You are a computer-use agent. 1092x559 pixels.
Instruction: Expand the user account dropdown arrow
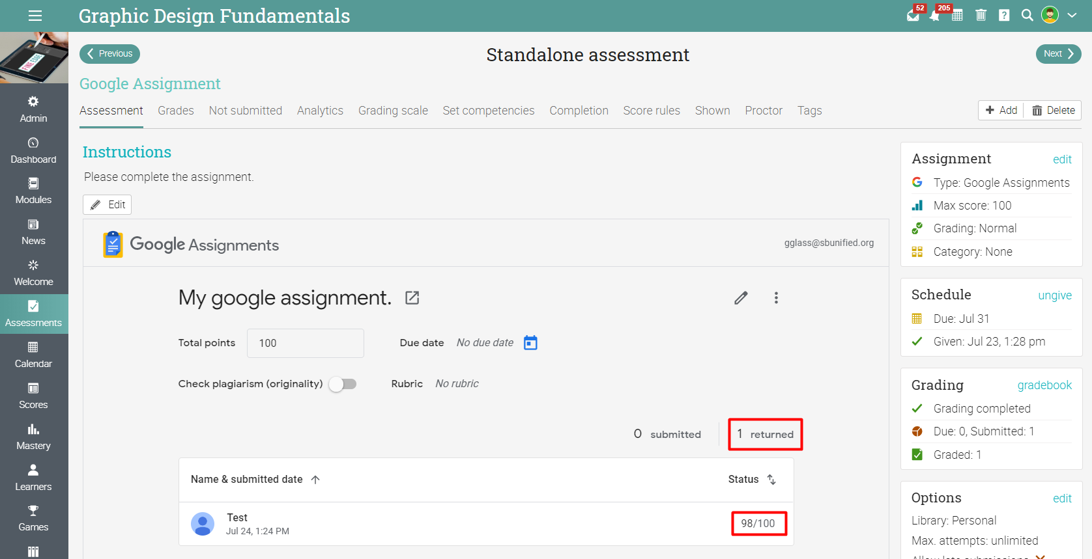(x=1072, y=15)
